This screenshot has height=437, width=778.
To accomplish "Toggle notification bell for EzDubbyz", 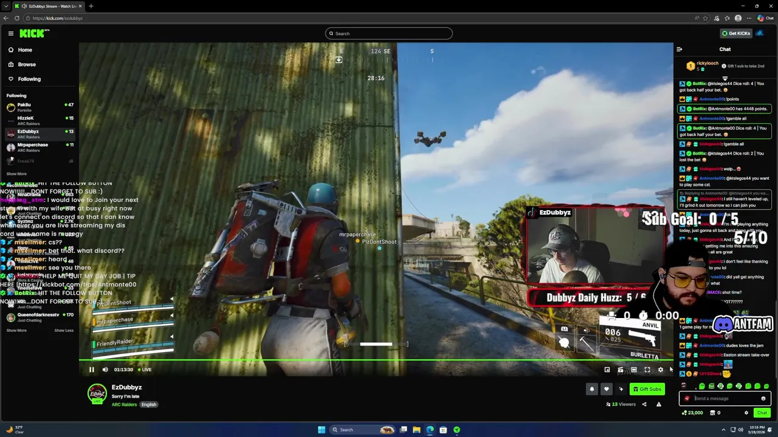I will 592,389.
